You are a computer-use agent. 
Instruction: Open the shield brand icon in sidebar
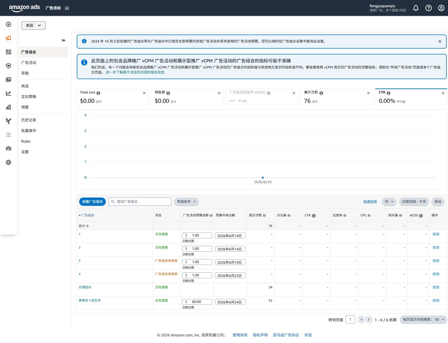(9, 66)
